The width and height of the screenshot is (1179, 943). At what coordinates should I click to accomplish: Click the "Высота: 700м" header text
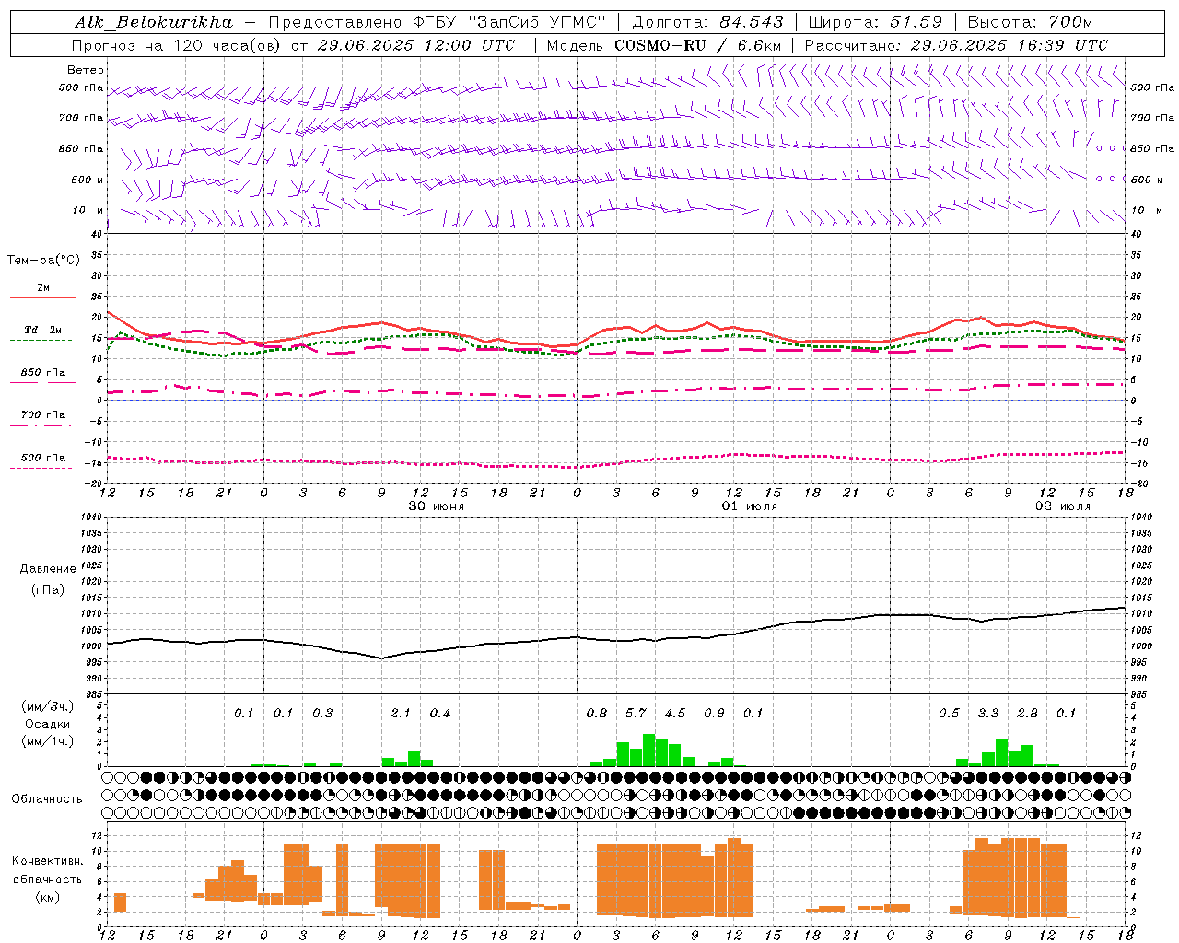click(x=1030, y=22)
